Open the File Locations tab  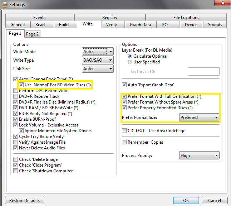point(186,18)
